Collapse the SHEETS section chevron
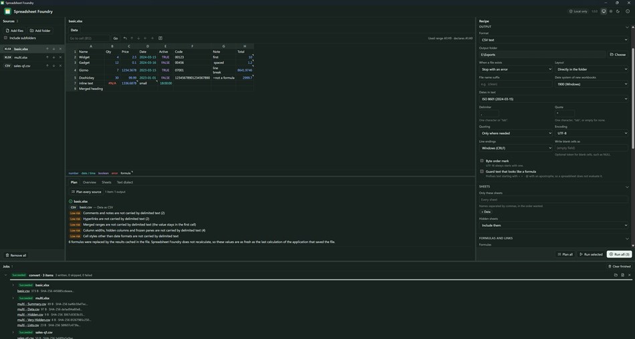Screen dimensions: 635x339 627,187
